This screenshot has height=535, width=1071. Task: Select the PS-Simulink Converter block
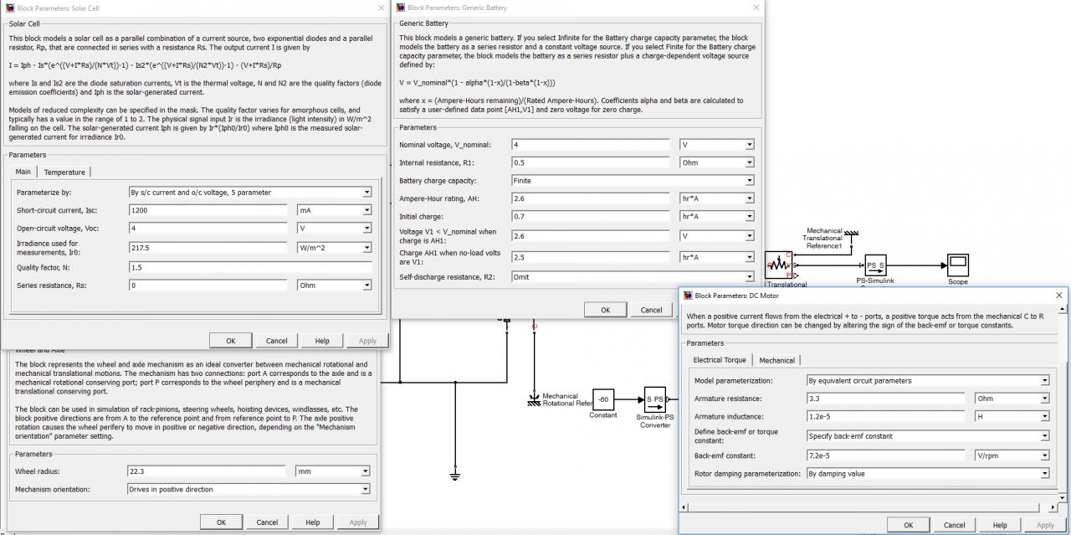tap(875, 265)
